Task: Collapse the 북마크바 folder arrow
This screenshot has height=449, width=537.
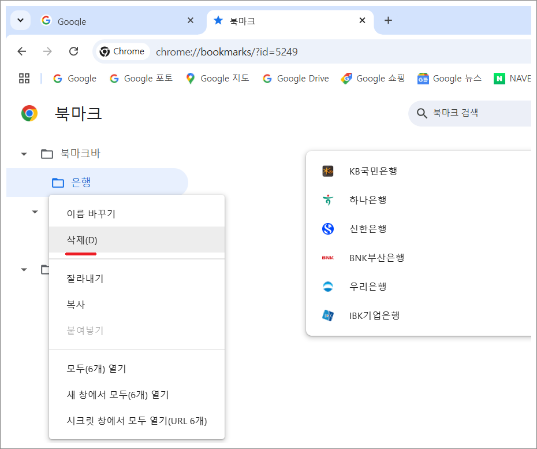Action: click(x=24, y=154)
